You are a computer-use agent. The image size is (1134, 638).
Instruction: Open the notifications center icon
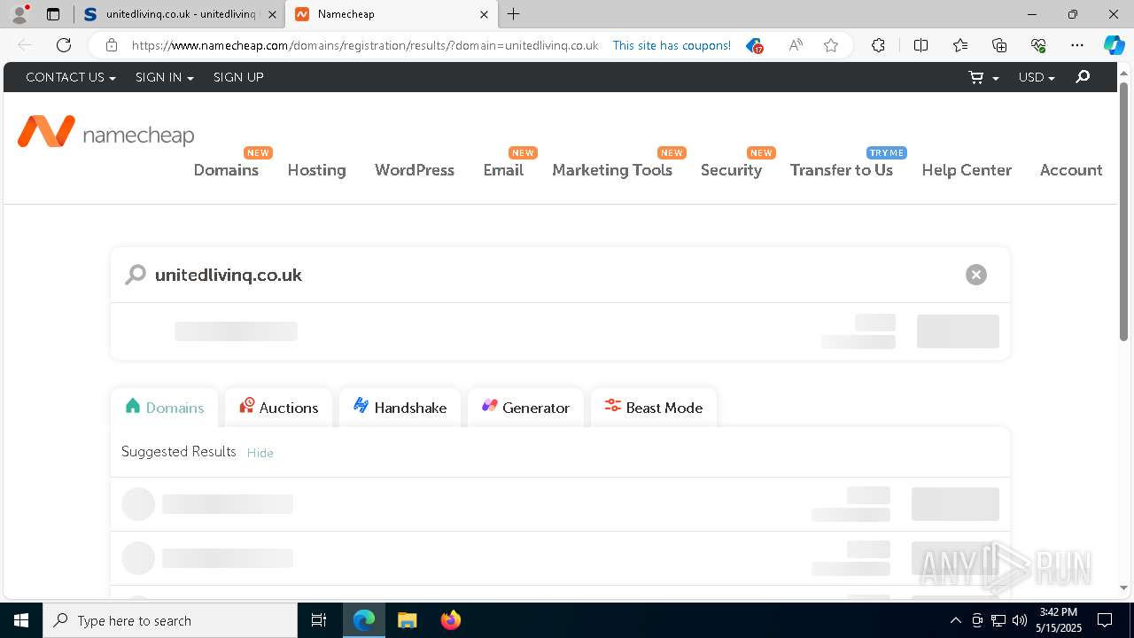click(1105, 620)
